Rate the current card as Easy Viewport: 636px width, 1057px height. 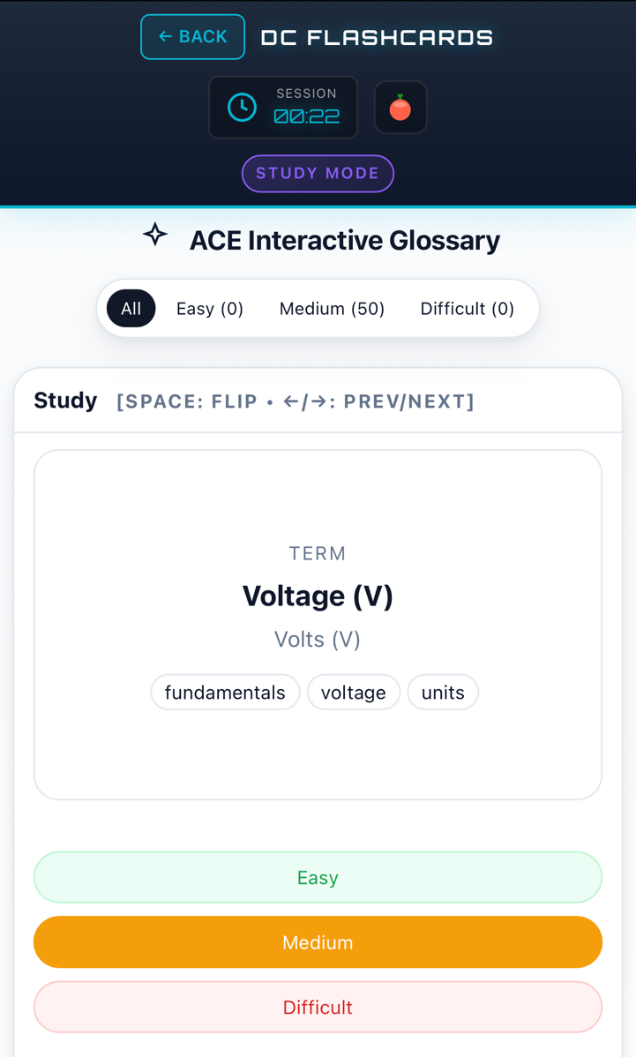pyautogui.click(x=318, y=877)
